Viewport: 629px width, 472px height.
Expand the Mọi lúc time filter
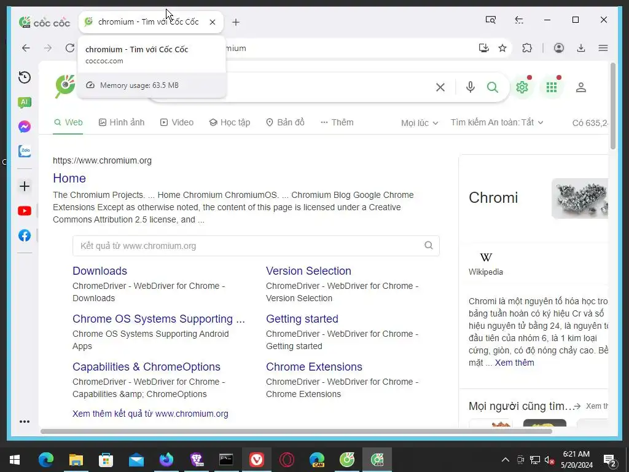coord(420,123)
